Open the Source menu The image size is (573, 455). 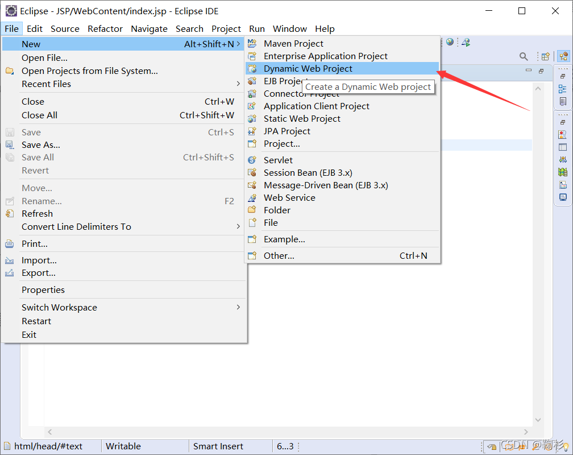point(65,28)
